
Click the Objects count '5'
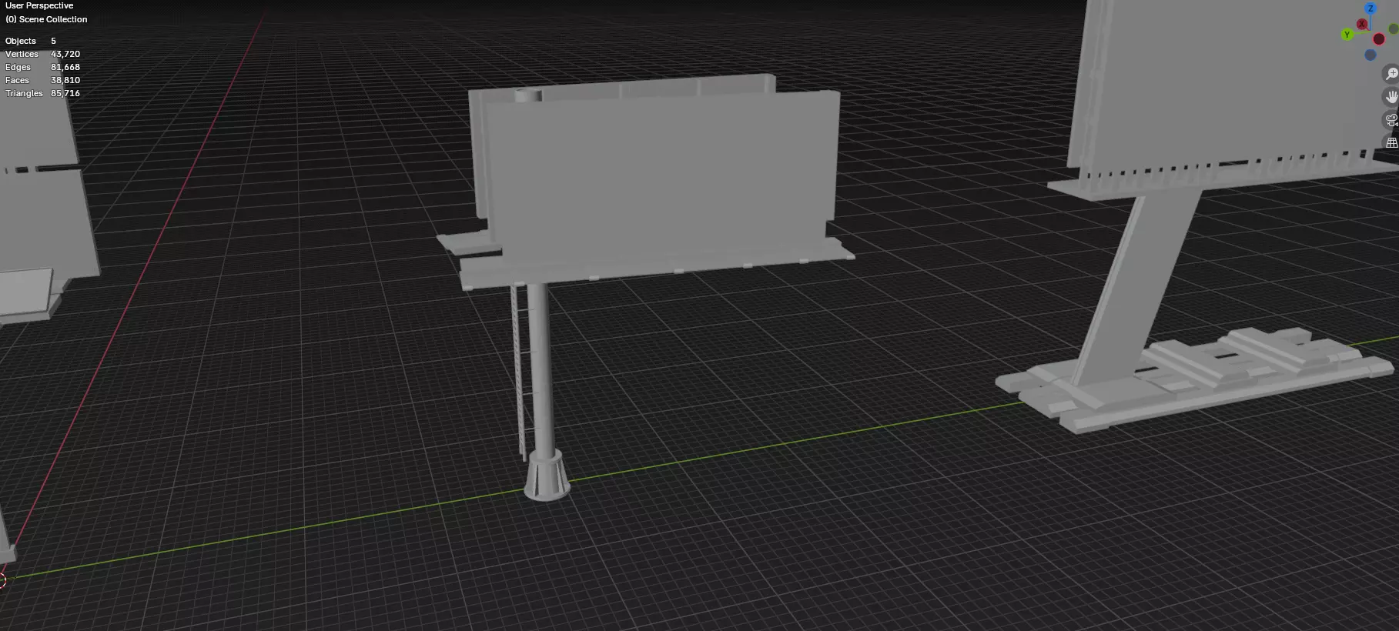(53, 41)
